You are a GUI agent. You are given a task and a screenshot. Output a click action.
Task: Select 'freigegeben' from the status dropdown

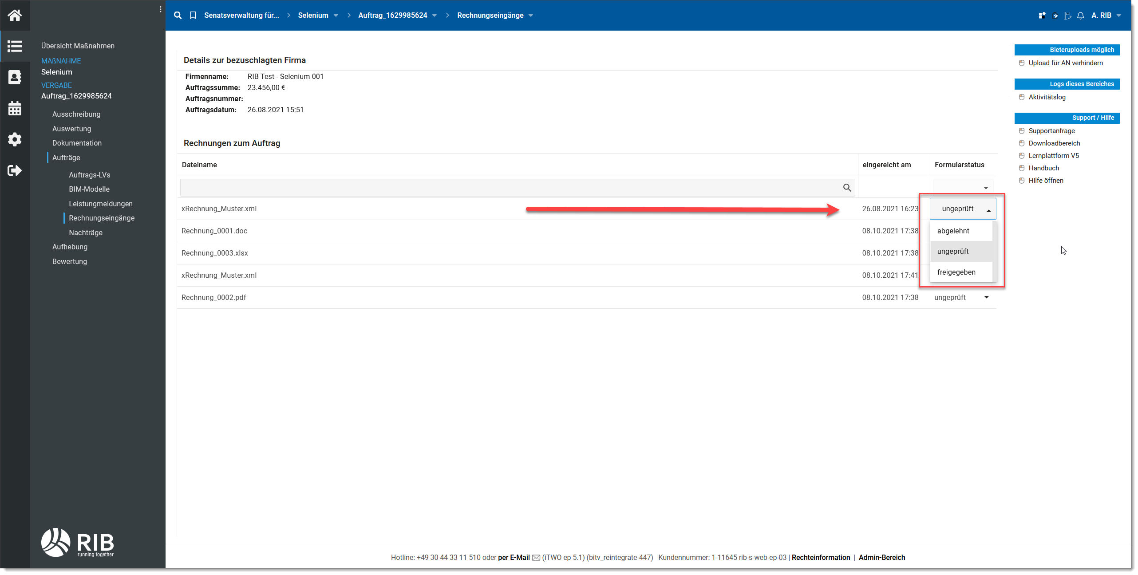(x=956, y=272)
